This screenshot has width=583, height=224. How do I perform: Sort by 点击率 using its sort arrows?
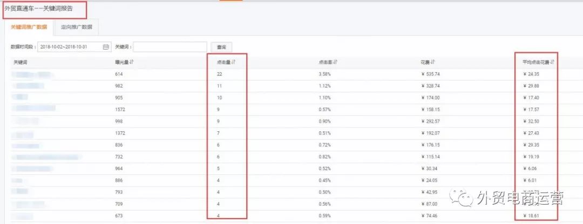[x=335, y=62]
